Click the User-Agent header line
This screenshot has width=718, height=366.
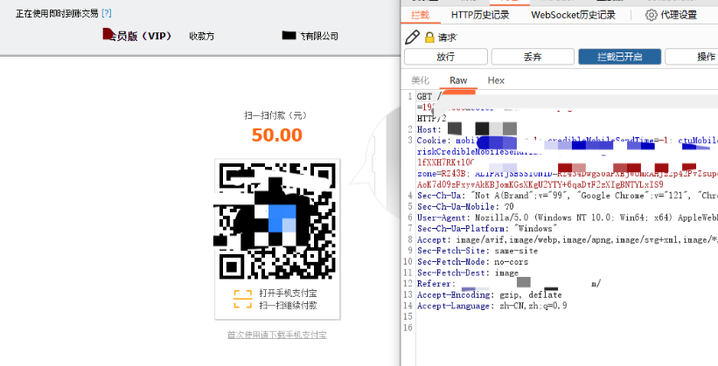point(568,218)
